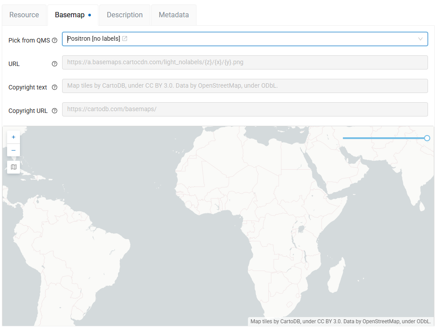This screenshot has height=329, width=436.
Task: Click the basemap URL input field
Action: point(245,62)
